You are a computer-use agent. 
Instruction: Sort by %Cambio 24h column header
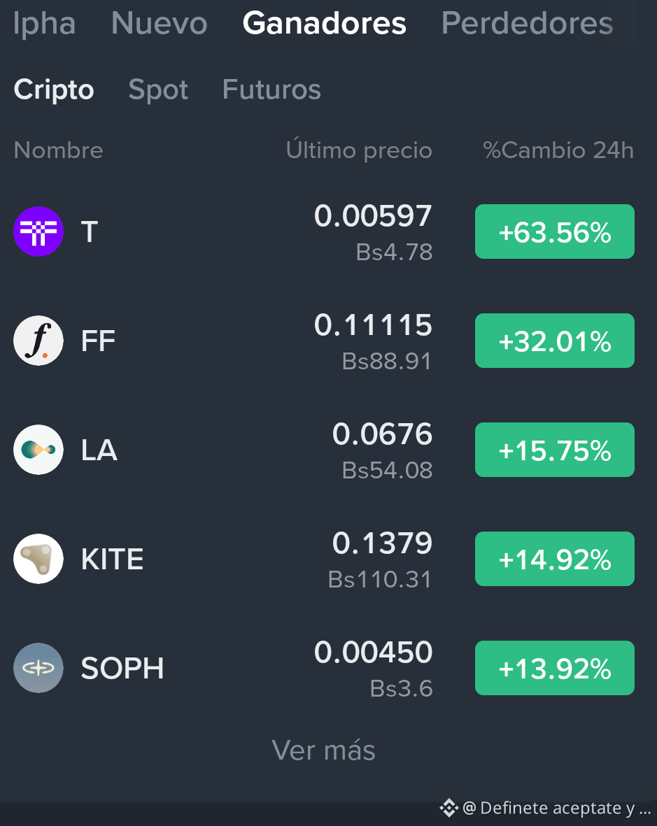tap(558, 150)
